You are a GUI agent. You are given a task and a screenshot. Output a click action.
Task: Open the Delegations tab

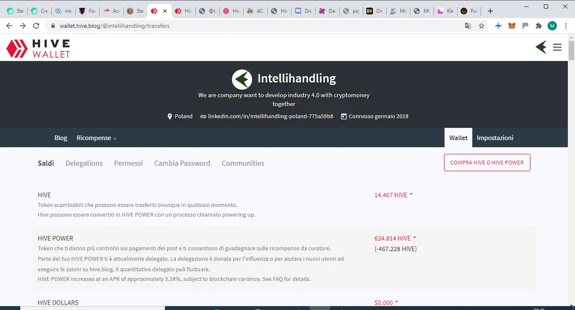click(x=84, y=163)
